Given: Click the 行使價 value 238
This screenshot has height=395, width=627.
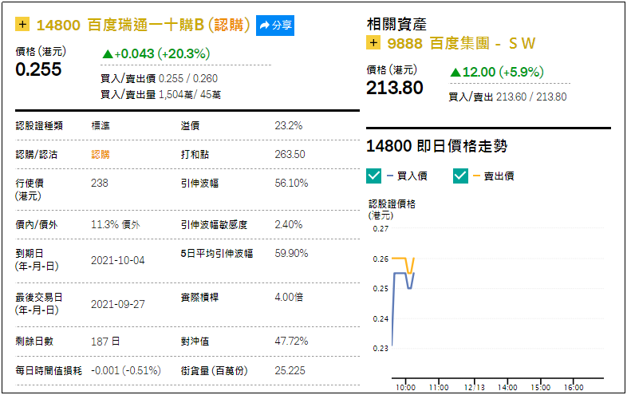Looking at the screenshot, I should [100, 184].
